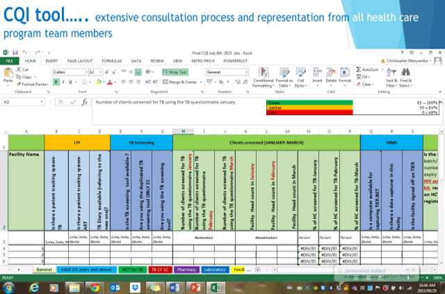Click the Sort & Filter icon
Image resolution: width=445 pixels, height=294 pixels.
pos(391,77)
